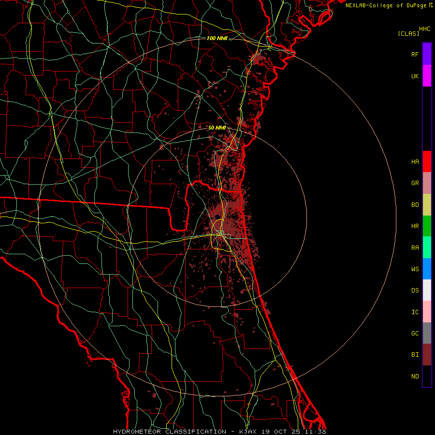The width and height of the screenshot is (435, 435).
Task: Click the 'BD' legend label
Action: click(x=415, y=205)
